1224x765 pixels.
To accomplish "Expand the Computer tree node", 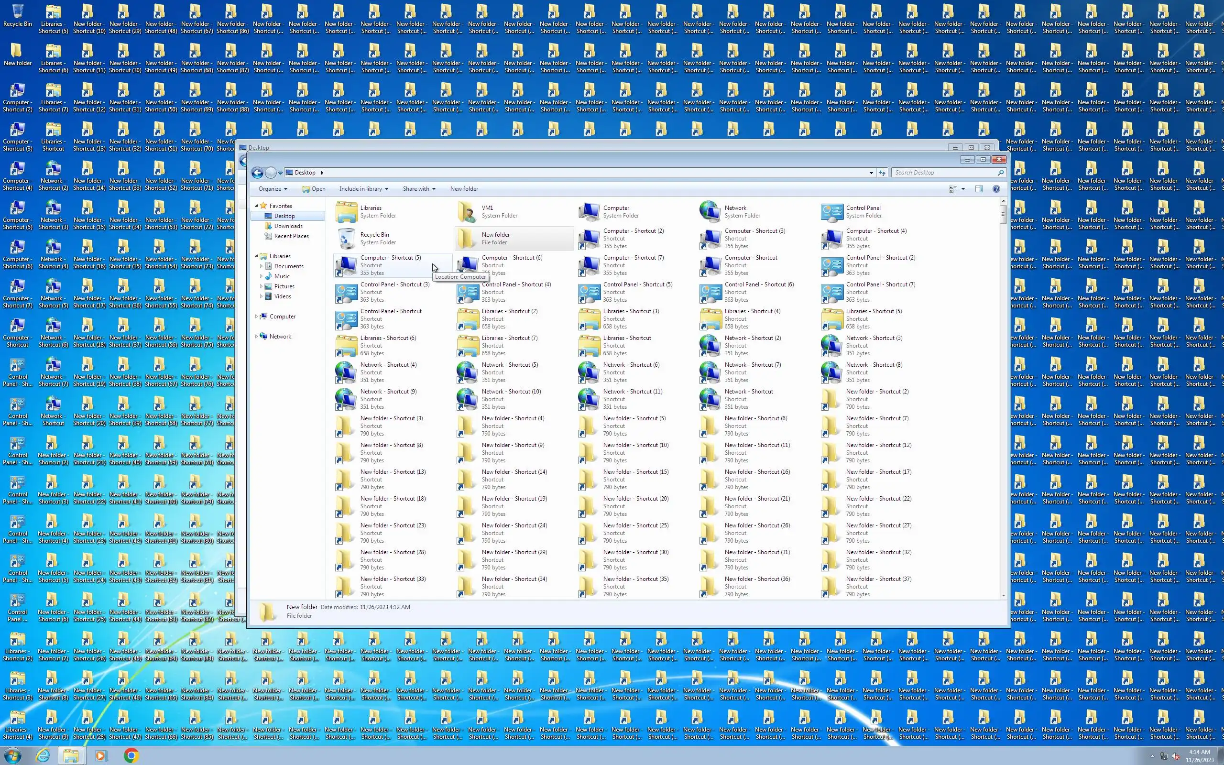I will tap(256, 317).
